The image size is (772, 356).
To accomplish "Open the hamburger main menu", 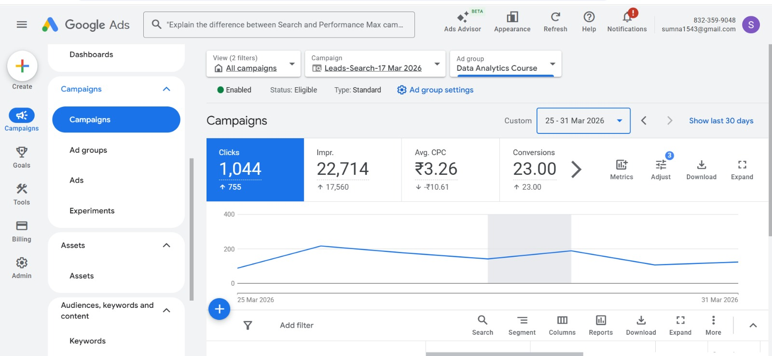I will point(22,25).
